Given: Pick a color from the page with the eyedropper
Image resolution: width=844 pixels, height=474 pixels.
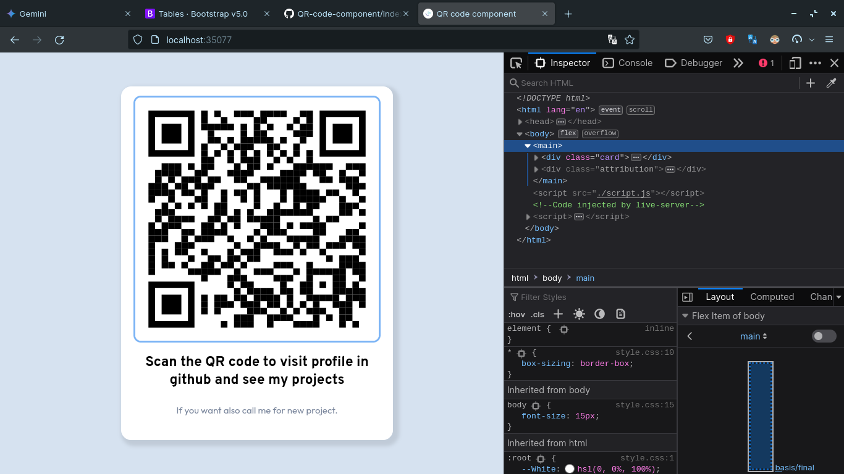Looking at the screenshot, I should [x=831, y=83].
